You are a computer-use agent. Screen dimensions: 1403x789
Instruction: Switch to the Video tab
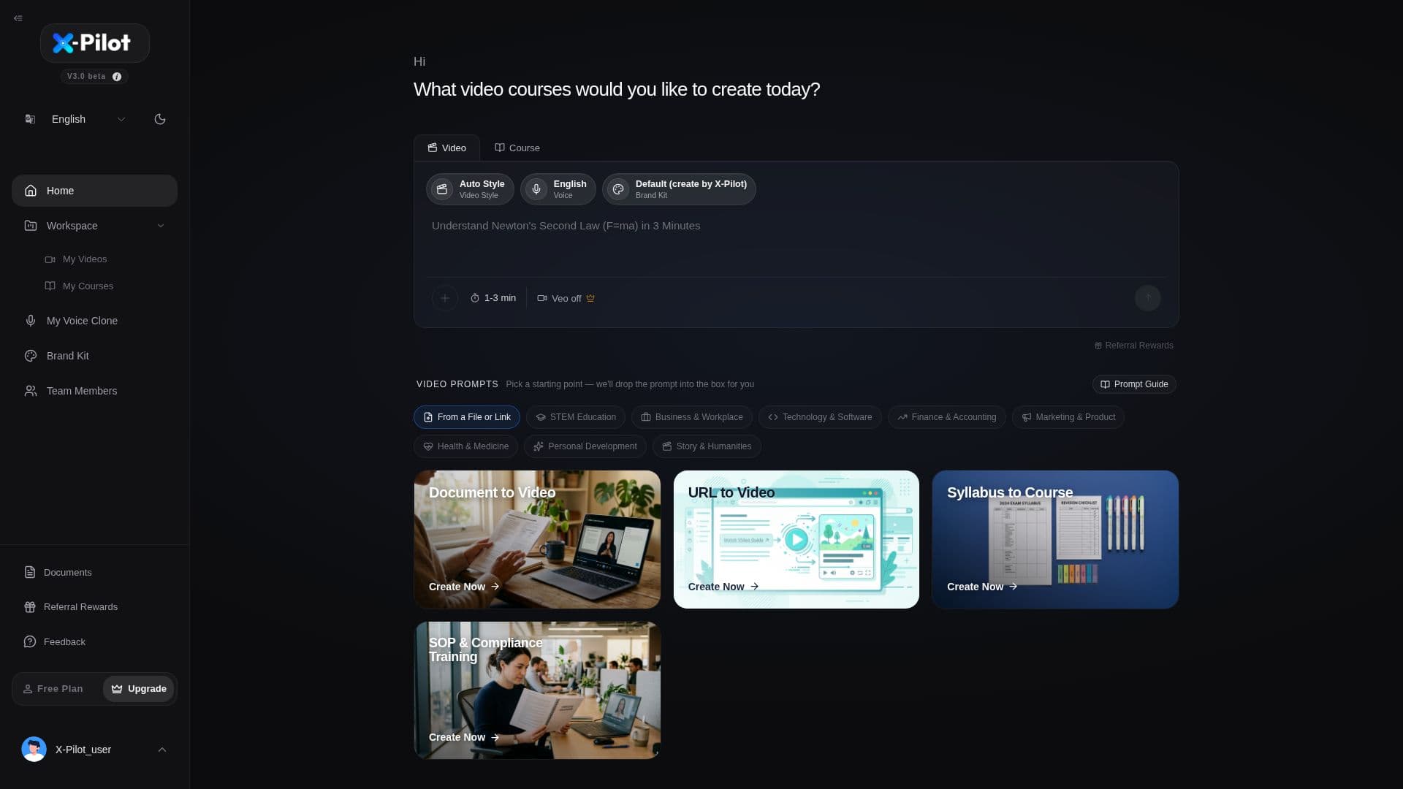click(446, 148)
